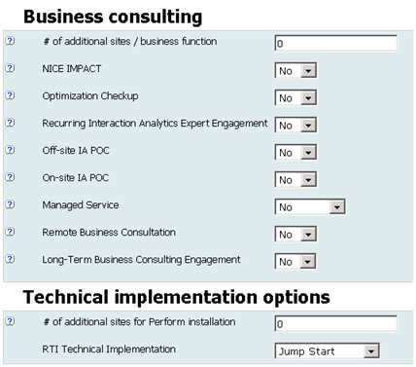
Task: Open the Off-site IA POC dropdown
Action: pyautogui.click(x=295, y=152)
